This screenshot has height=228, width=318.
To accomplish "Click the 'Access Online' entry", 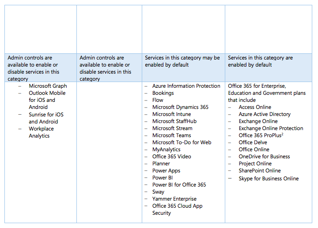I will coord(255,107).
